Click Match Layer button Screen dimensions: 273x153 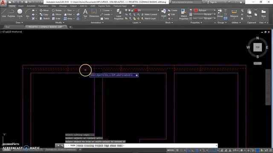148,19
